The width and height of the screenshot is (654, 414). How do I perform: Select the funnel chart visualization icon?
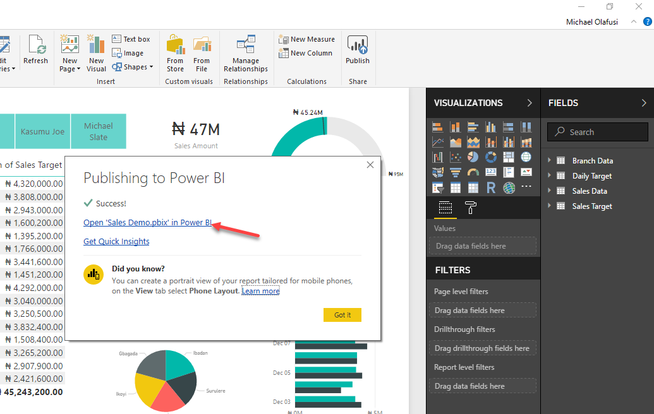coord(455,172)
